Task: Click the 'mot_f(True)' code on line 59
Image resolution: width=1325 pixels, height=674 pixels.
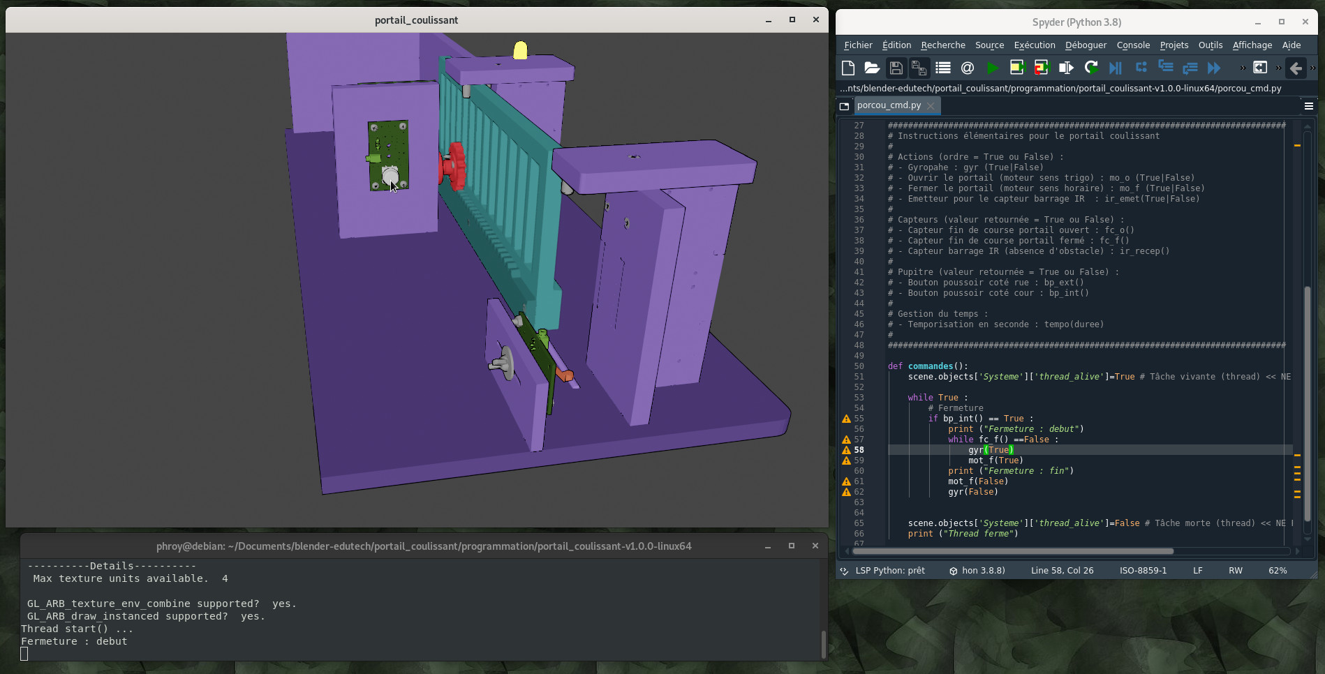Action: 995,460
